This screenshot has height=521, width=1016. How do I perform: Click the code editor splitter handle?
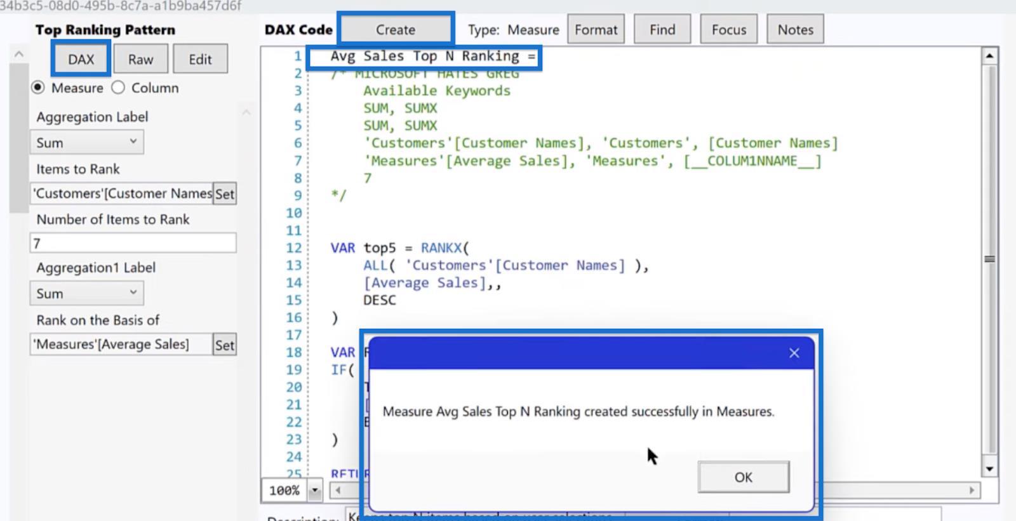point(989,259)
